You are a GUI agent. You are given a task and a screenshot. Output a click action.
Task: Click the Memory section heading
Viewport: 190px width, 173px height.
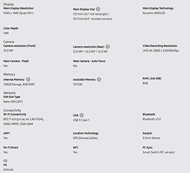(9, 74)
